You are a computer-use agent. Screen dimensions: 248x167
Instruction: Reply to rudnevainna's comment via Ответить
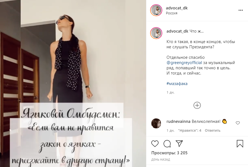(x=213, y=131)
